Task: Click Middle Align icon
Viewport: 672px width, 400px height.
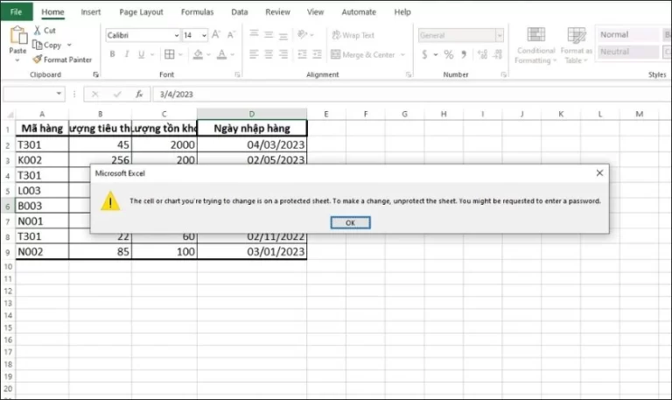Action: pyautogui.click(x=269, y=34)
